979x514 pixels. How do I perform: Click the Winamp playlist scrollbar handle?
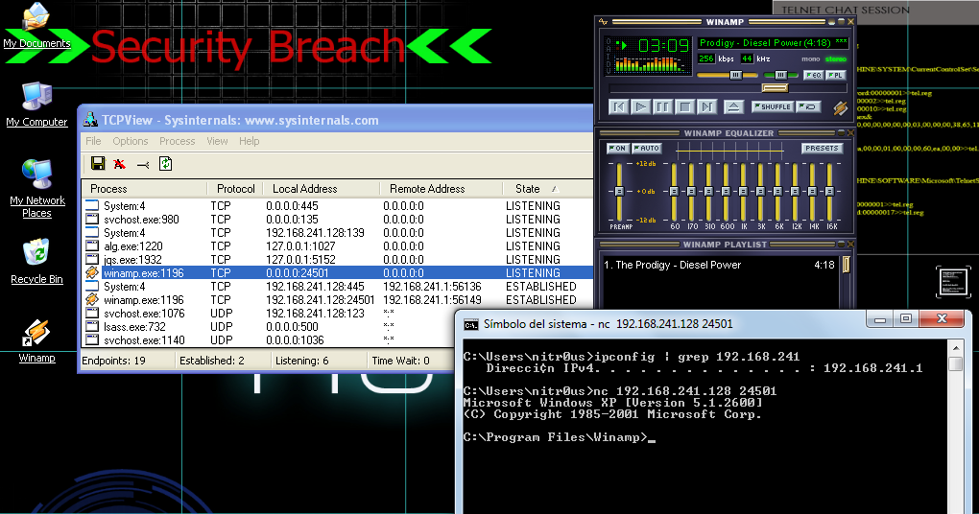[x=847, y=265]
